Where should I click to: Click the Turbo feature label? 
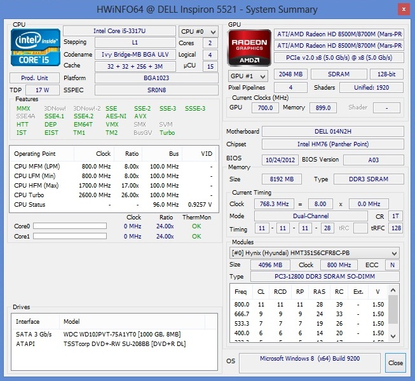pos(167,133)
